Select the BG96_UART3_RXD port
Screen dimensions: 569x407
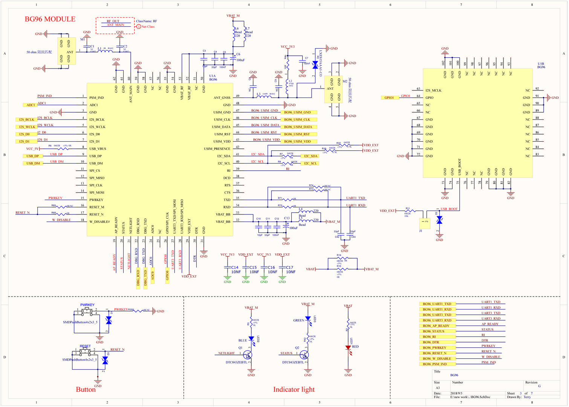click(437, 320)
